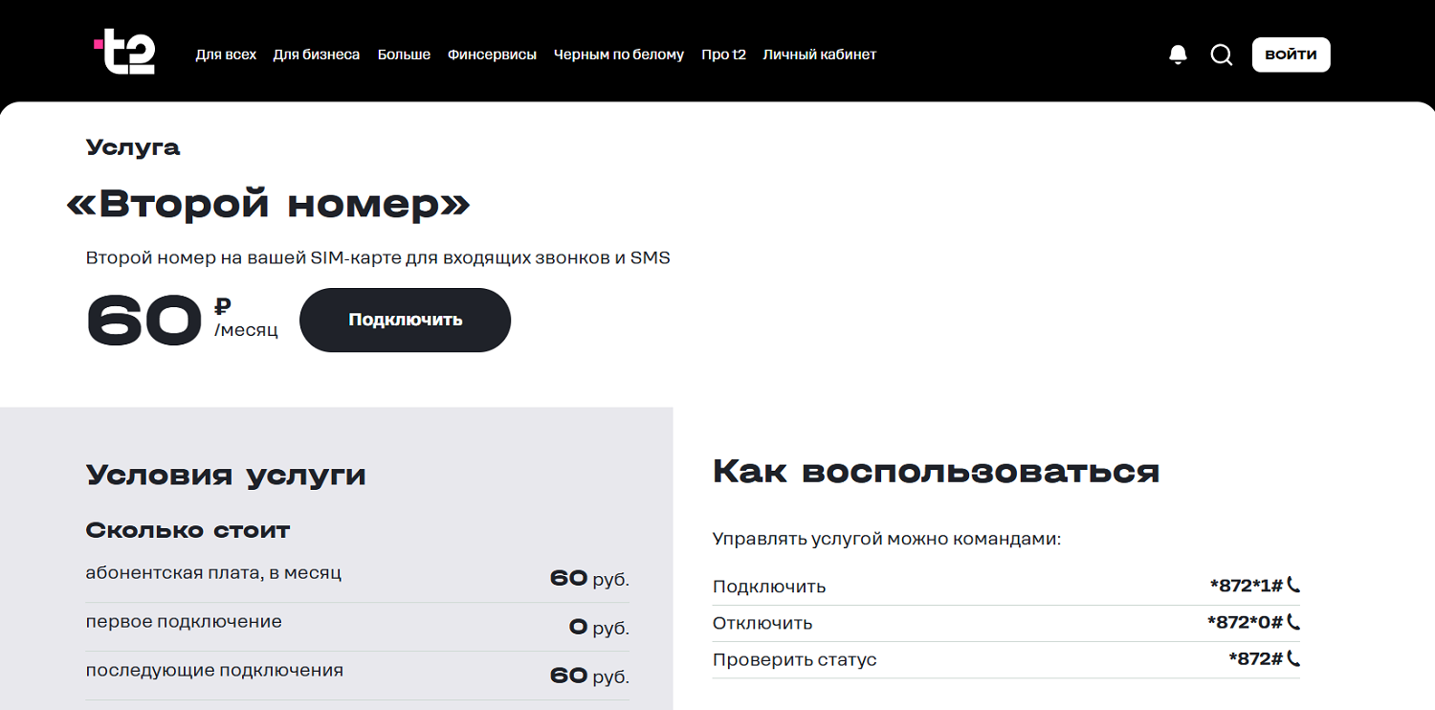The height and width of the screenshot is (710, 1435).
Task: Click абонентская плата, в месяц row
Action: click(358, 577)
